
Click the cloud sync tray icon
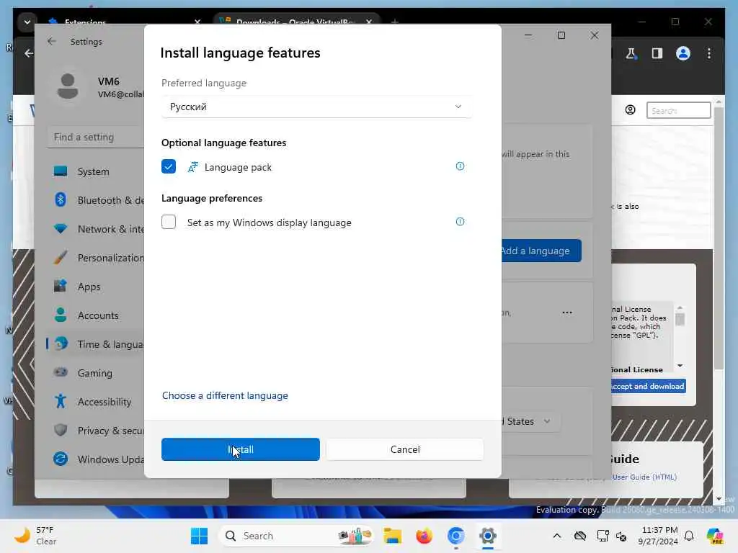coord(580,536)
